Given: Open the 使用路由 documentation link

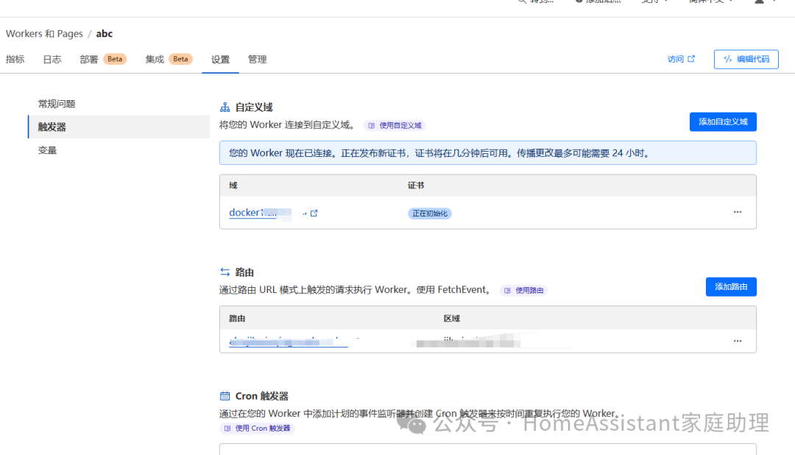Looking at the screenshot, I should tap(524, 290).
